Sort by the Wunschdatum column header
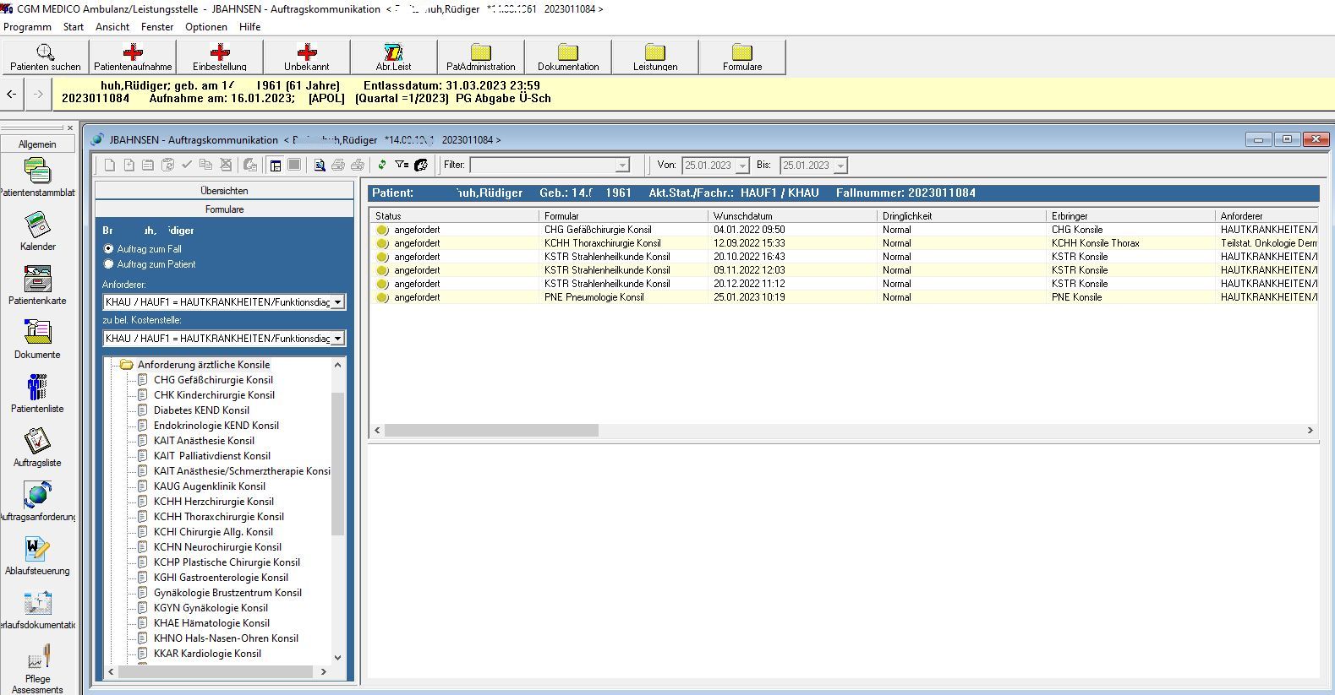 [x=792, y=216]
